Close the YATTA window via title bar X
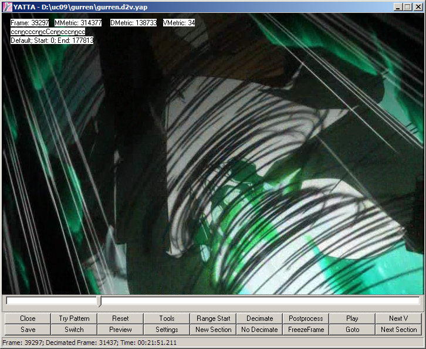The image size is (426, 349). click(x=418, y=7)
